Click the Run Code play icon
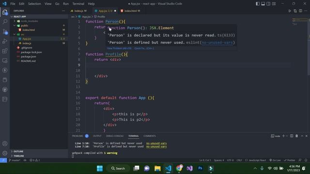310x174 pixels. click(x=290, y=11)
